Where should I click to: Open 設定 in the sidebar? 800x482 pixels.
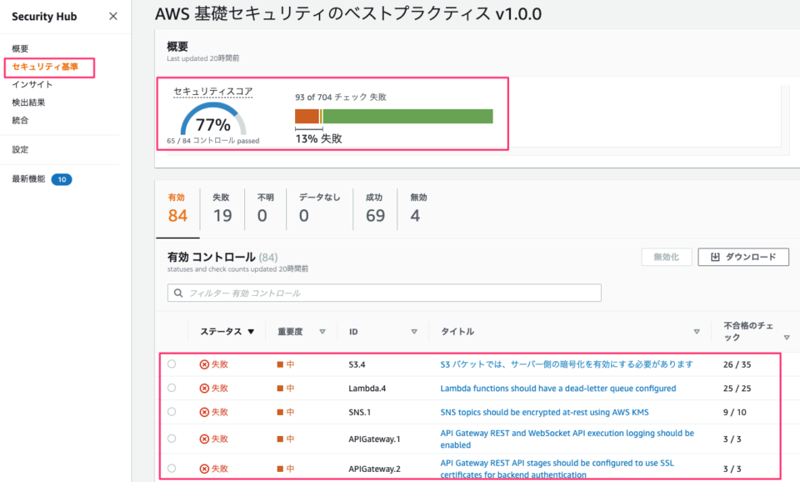20,149
